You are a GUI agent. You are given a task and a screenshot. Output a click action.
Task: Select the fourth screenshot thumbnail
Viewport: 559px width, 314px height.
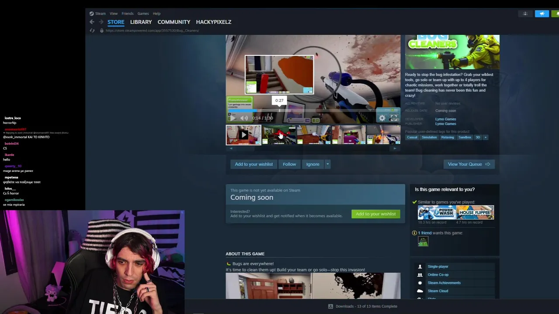click(x=349, y=135)
